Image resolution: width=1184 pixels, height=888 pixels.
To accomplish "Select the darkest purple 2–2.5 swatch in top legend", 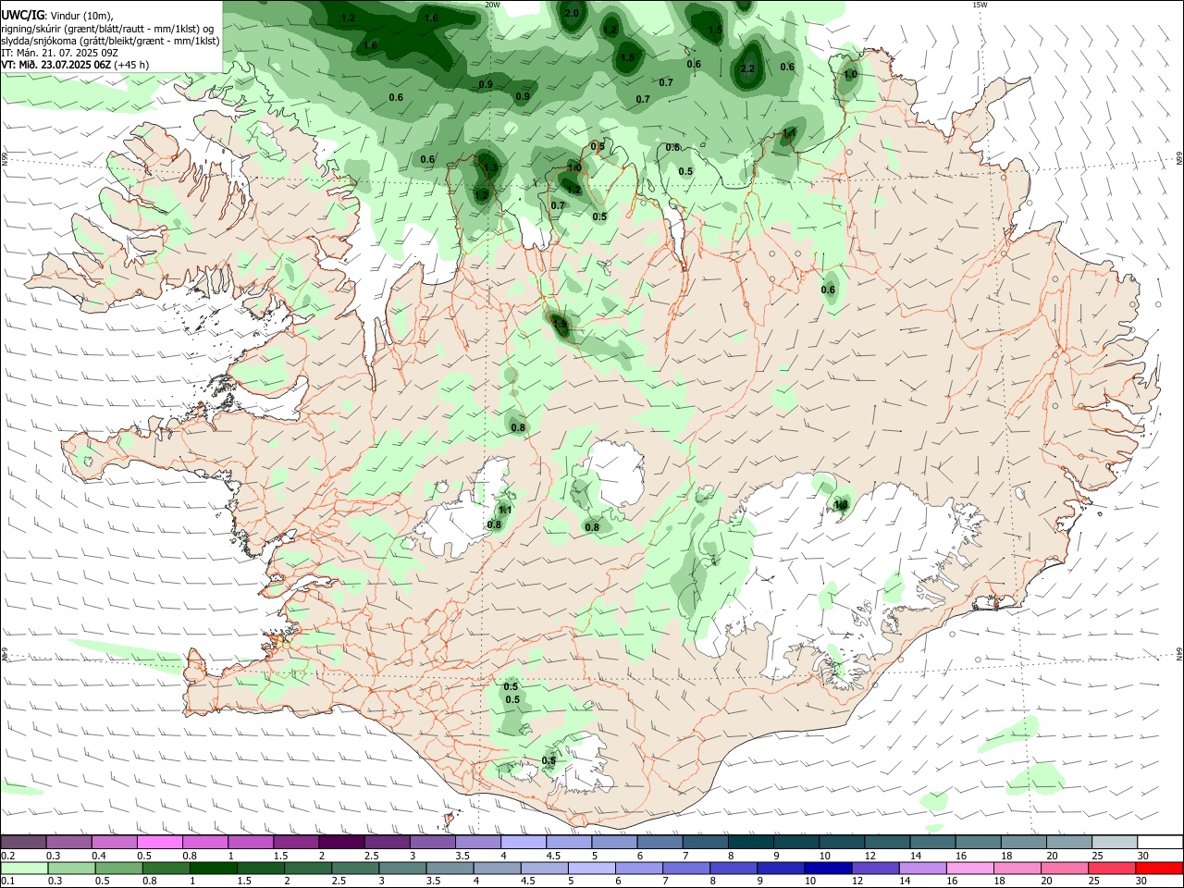I will (341, 843).
